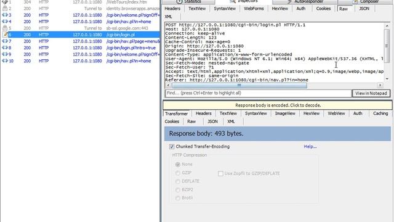Select Brotli compression option
Screen dimensions: 394x222
pyautogui.click(x=178, y=198)
